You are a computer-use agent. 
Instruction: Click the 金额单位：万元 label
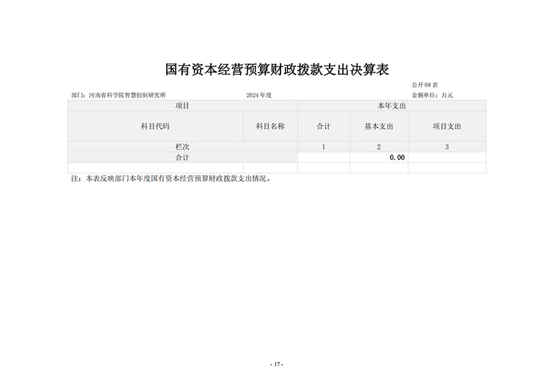pyautogui.click(x=432, y=95)
